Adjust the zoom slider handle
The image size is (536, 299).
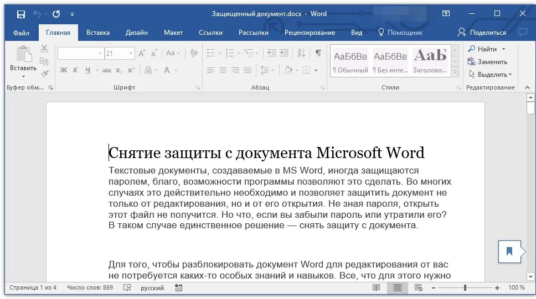click(465, 288)
